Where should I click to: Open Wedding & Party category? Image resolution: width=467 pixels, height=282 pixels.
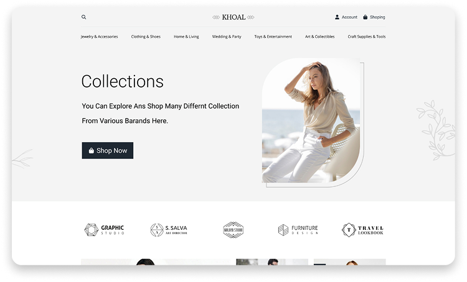click(x=227, y=37)
